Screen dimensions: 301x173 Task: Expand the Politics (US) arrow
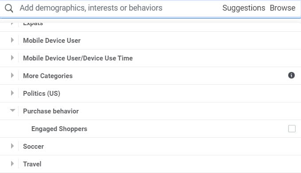(12, 93)
